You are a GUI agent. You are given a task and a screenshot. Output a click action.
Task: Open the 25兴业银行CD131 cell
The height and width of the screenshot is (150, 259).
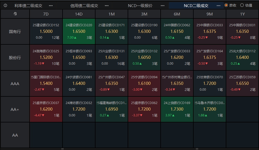click(x=112, y=58)
